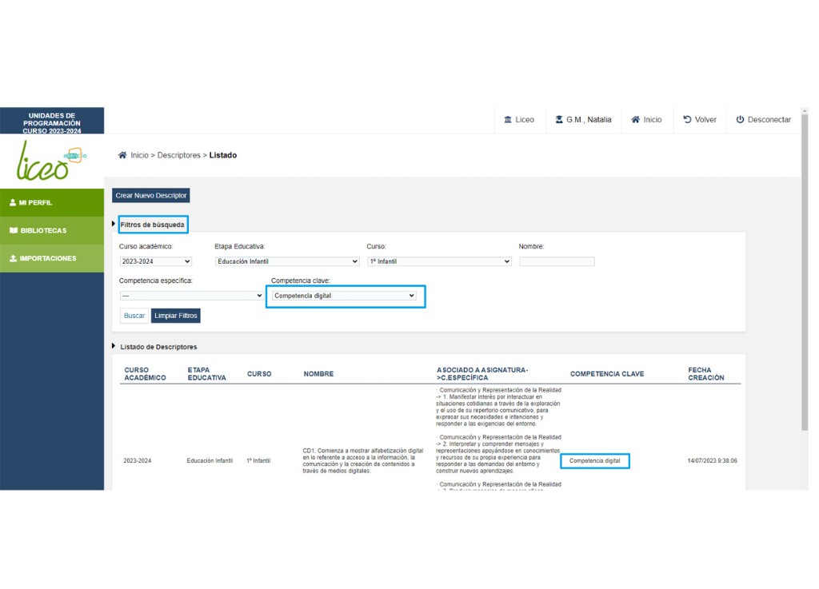Viewport: 819px width, 589px height.
Task: Open Liceo institution link in top bar
Action: point(519,120)
